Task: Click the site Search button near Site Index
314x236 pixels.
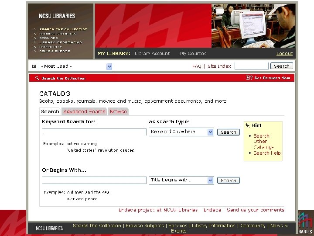Action: click(282, 66)
